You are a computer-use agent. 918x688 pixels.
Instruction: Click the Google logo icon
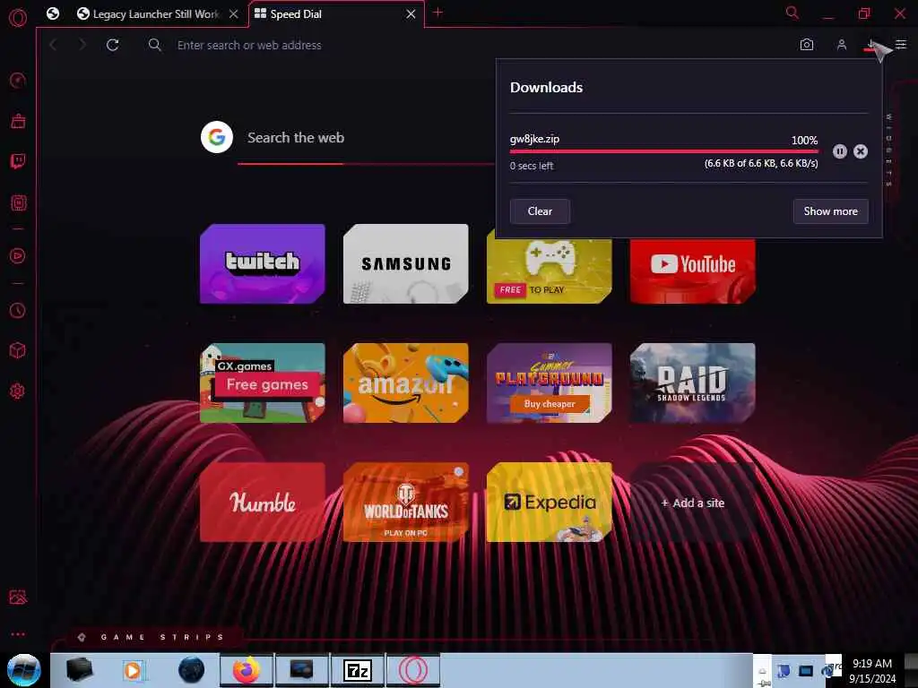217,137
